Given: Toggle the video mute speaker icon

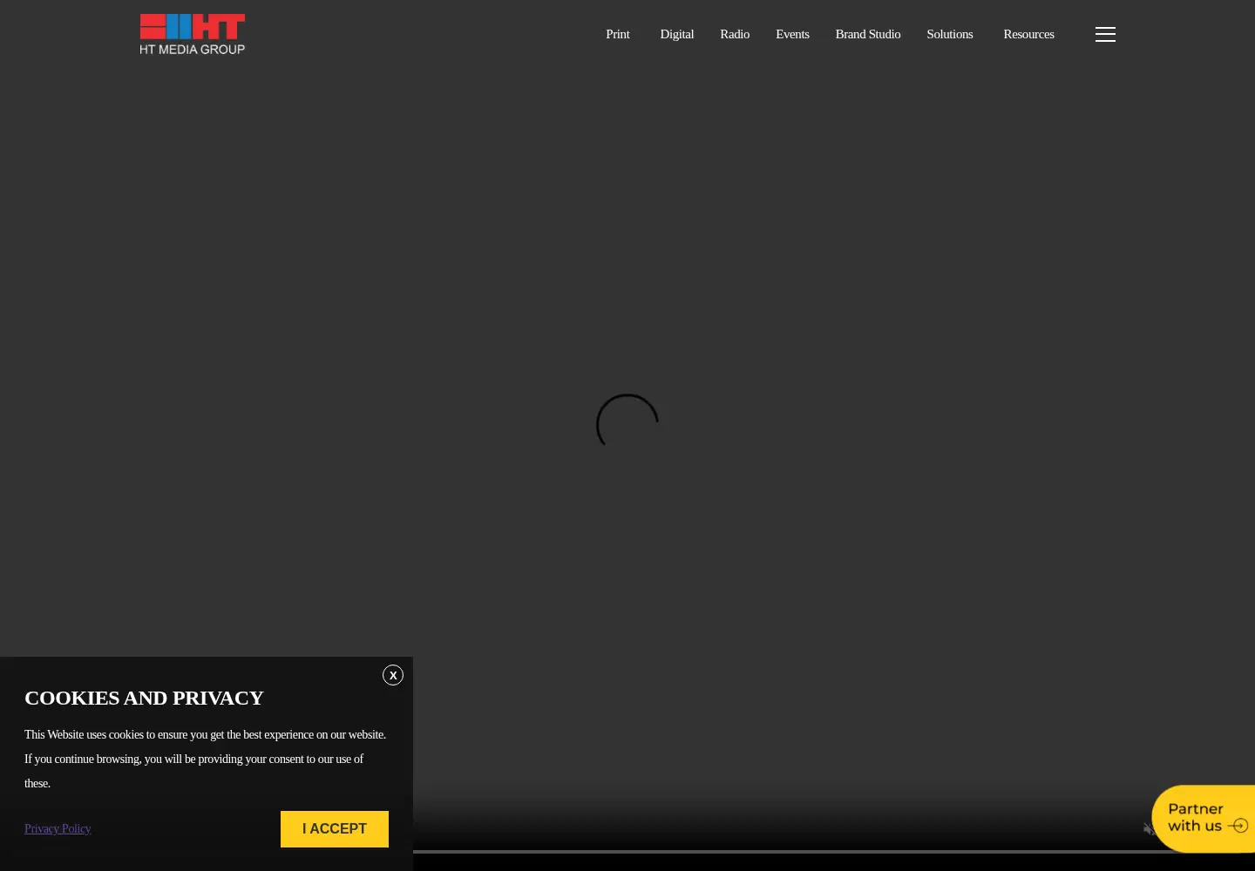Looking at the screenshot, I should pos(1150,829).
